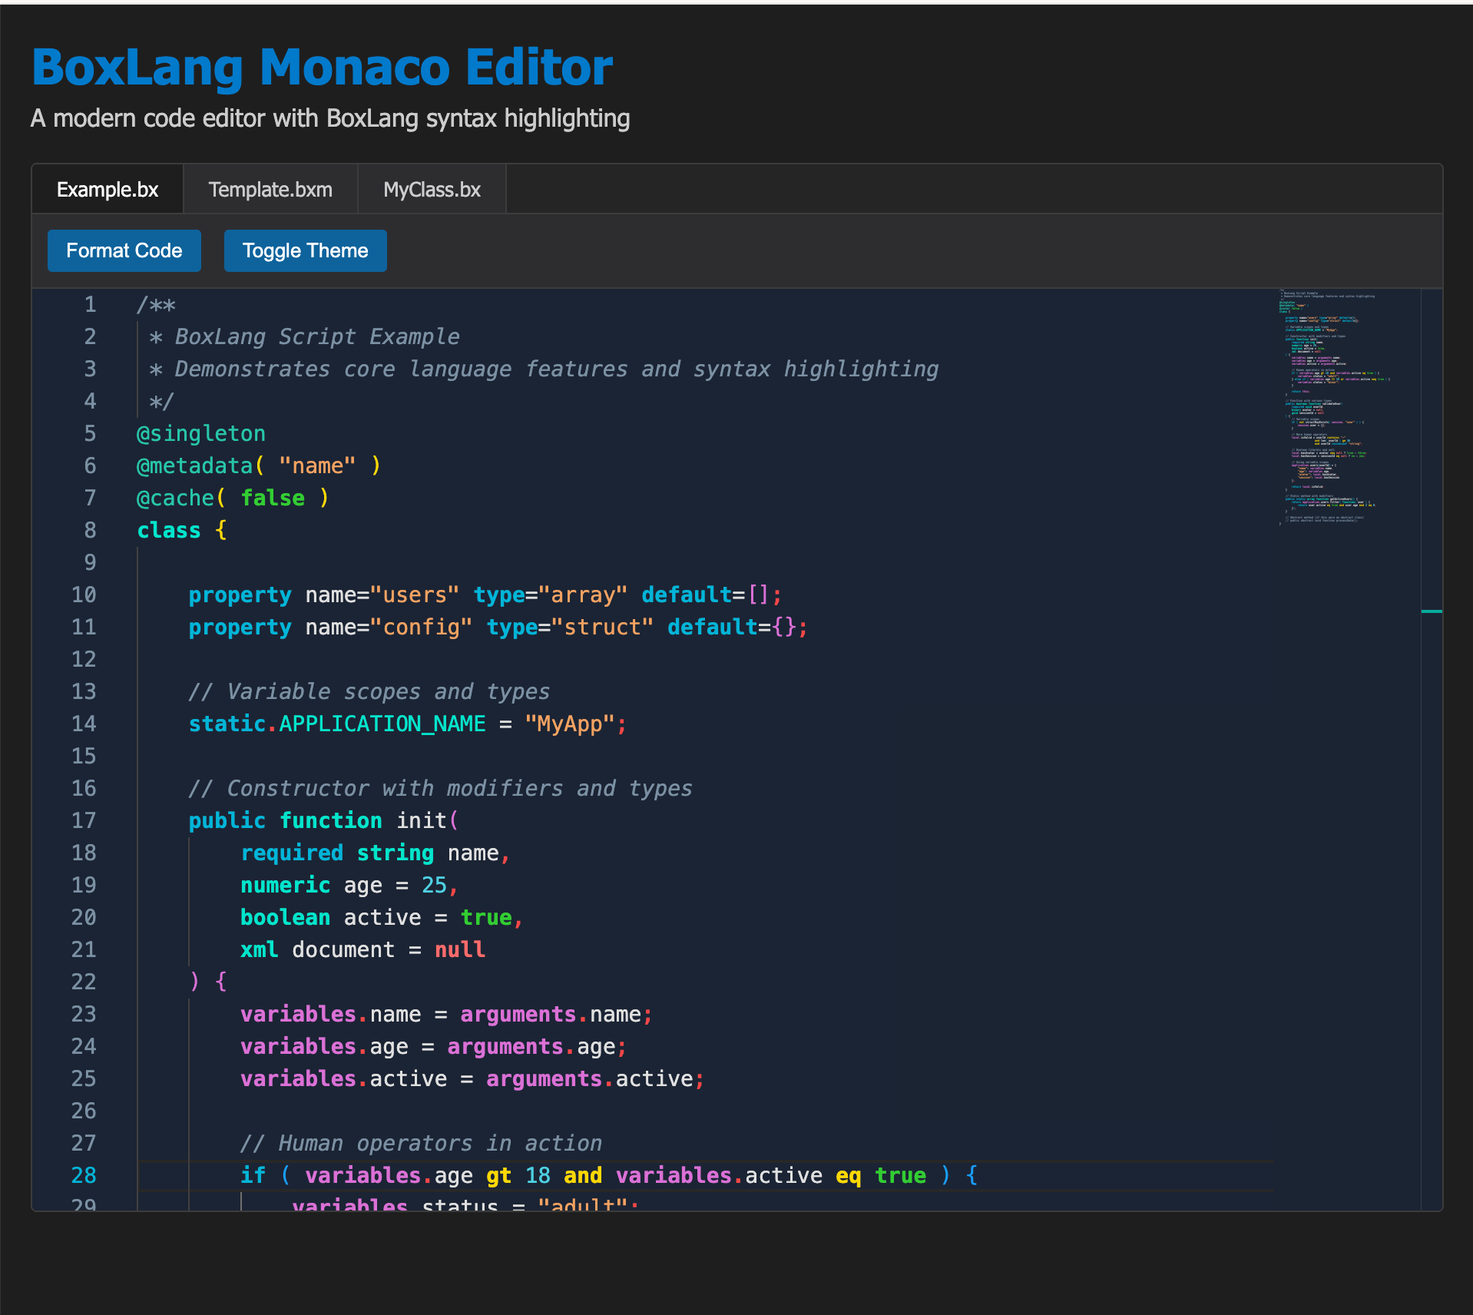The width and height of the screenshot is (1473, 1315).
Task: Select line number 17 in the gutter
Action: [84, 821]
